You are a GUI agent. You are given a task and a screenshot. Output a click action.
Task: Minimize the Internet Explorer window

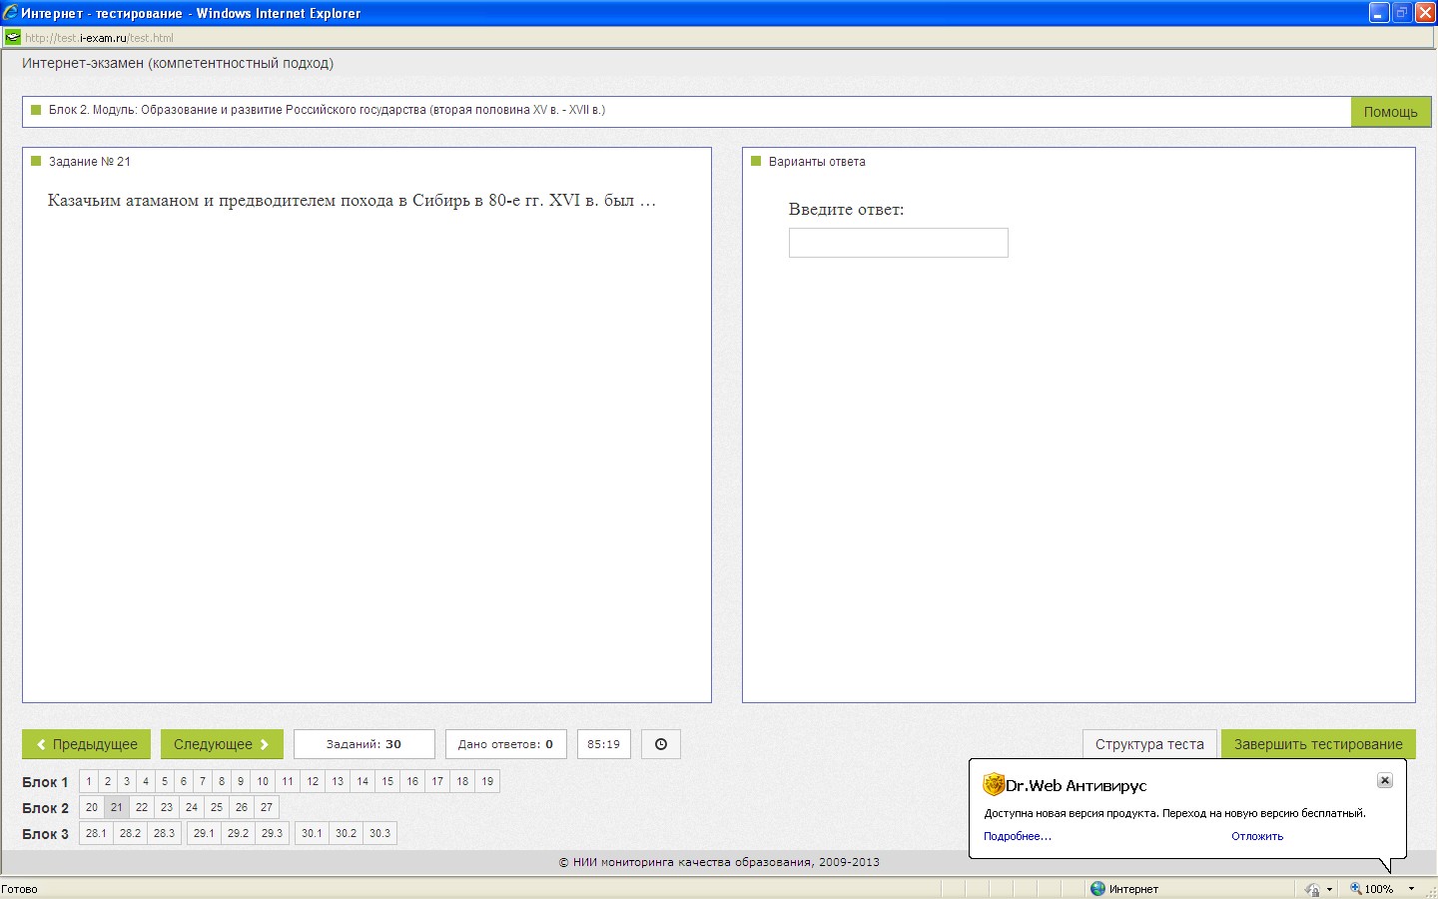click(x=1379, y=13)
